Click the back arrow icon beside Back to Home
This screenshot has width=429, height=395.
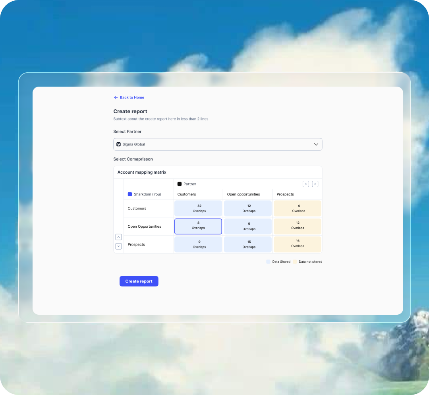[116, 97]
